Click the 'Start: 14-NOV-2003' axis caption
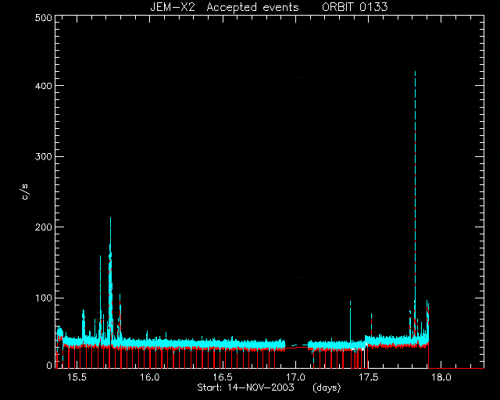Image resolution: width=500 pixels, height=400 pixels. [245, 387]
